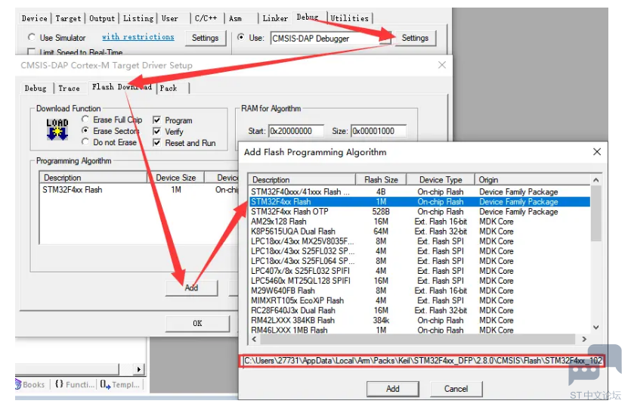Click the LOAD download function icon

[57, 129]
